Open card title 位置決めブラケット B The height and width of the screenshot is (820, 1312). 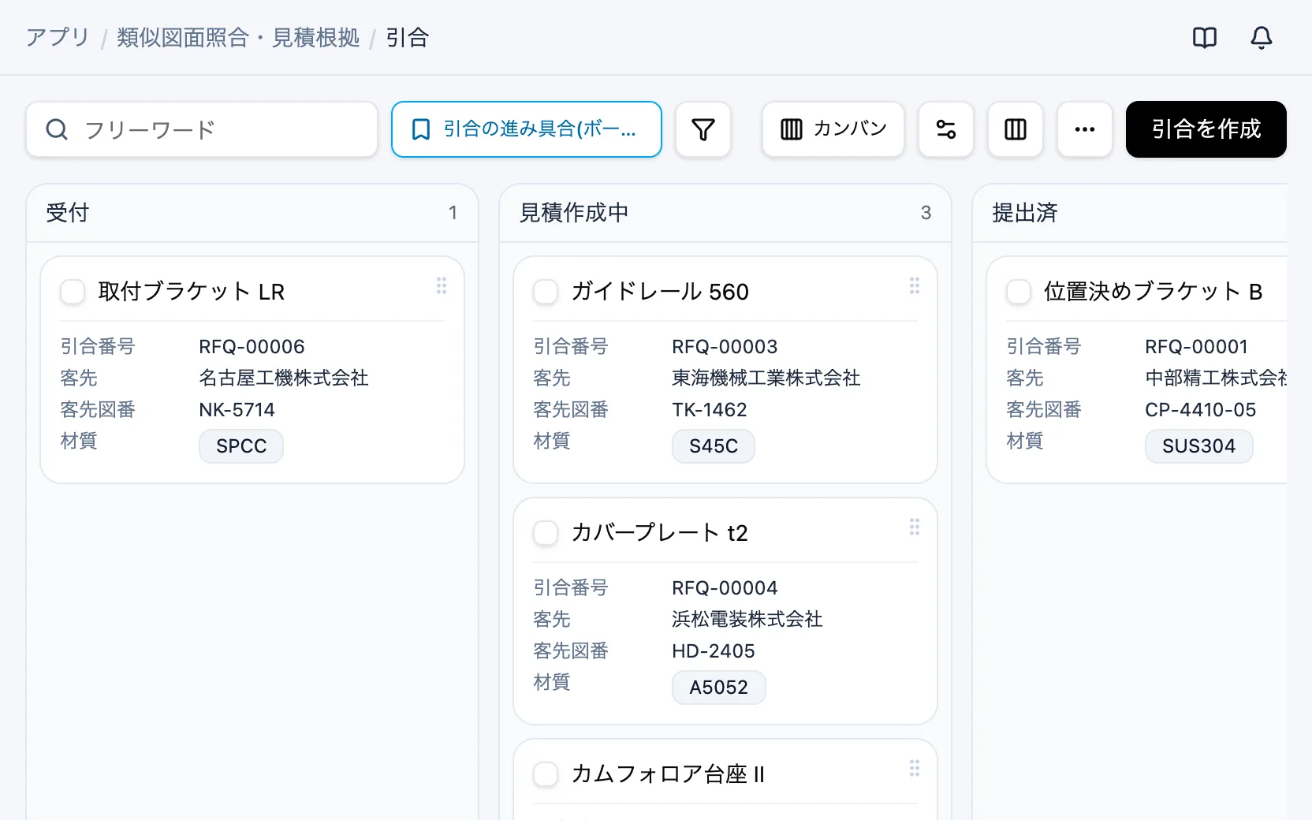[1154, 292]
